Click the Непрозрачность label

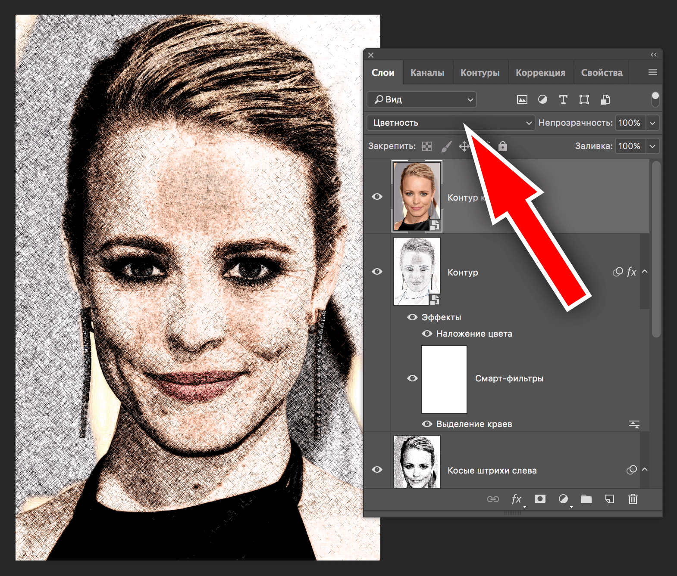pos(575,123)
